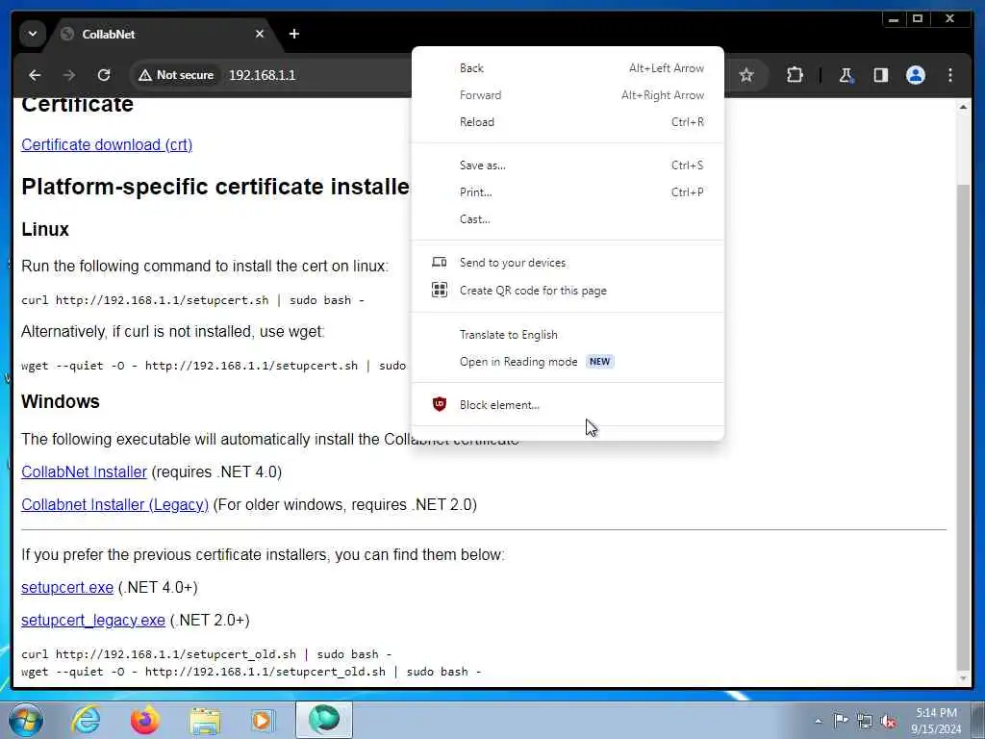Screen dimensions: 985x739
Task: Select Translate to English
Action: (x=568, y=334)
